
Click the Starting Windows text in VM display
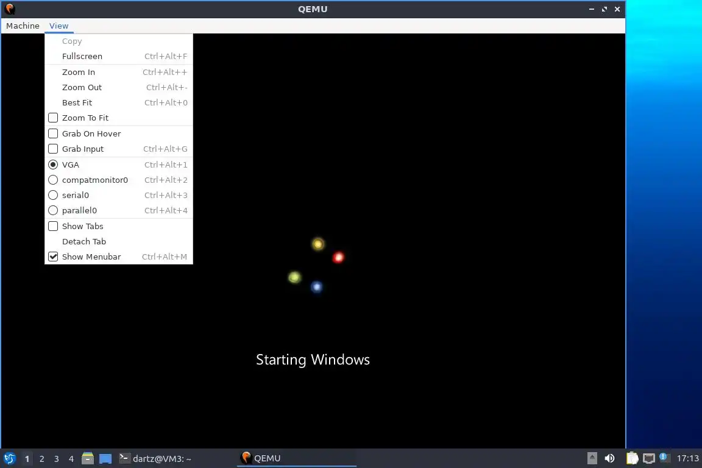313,360
